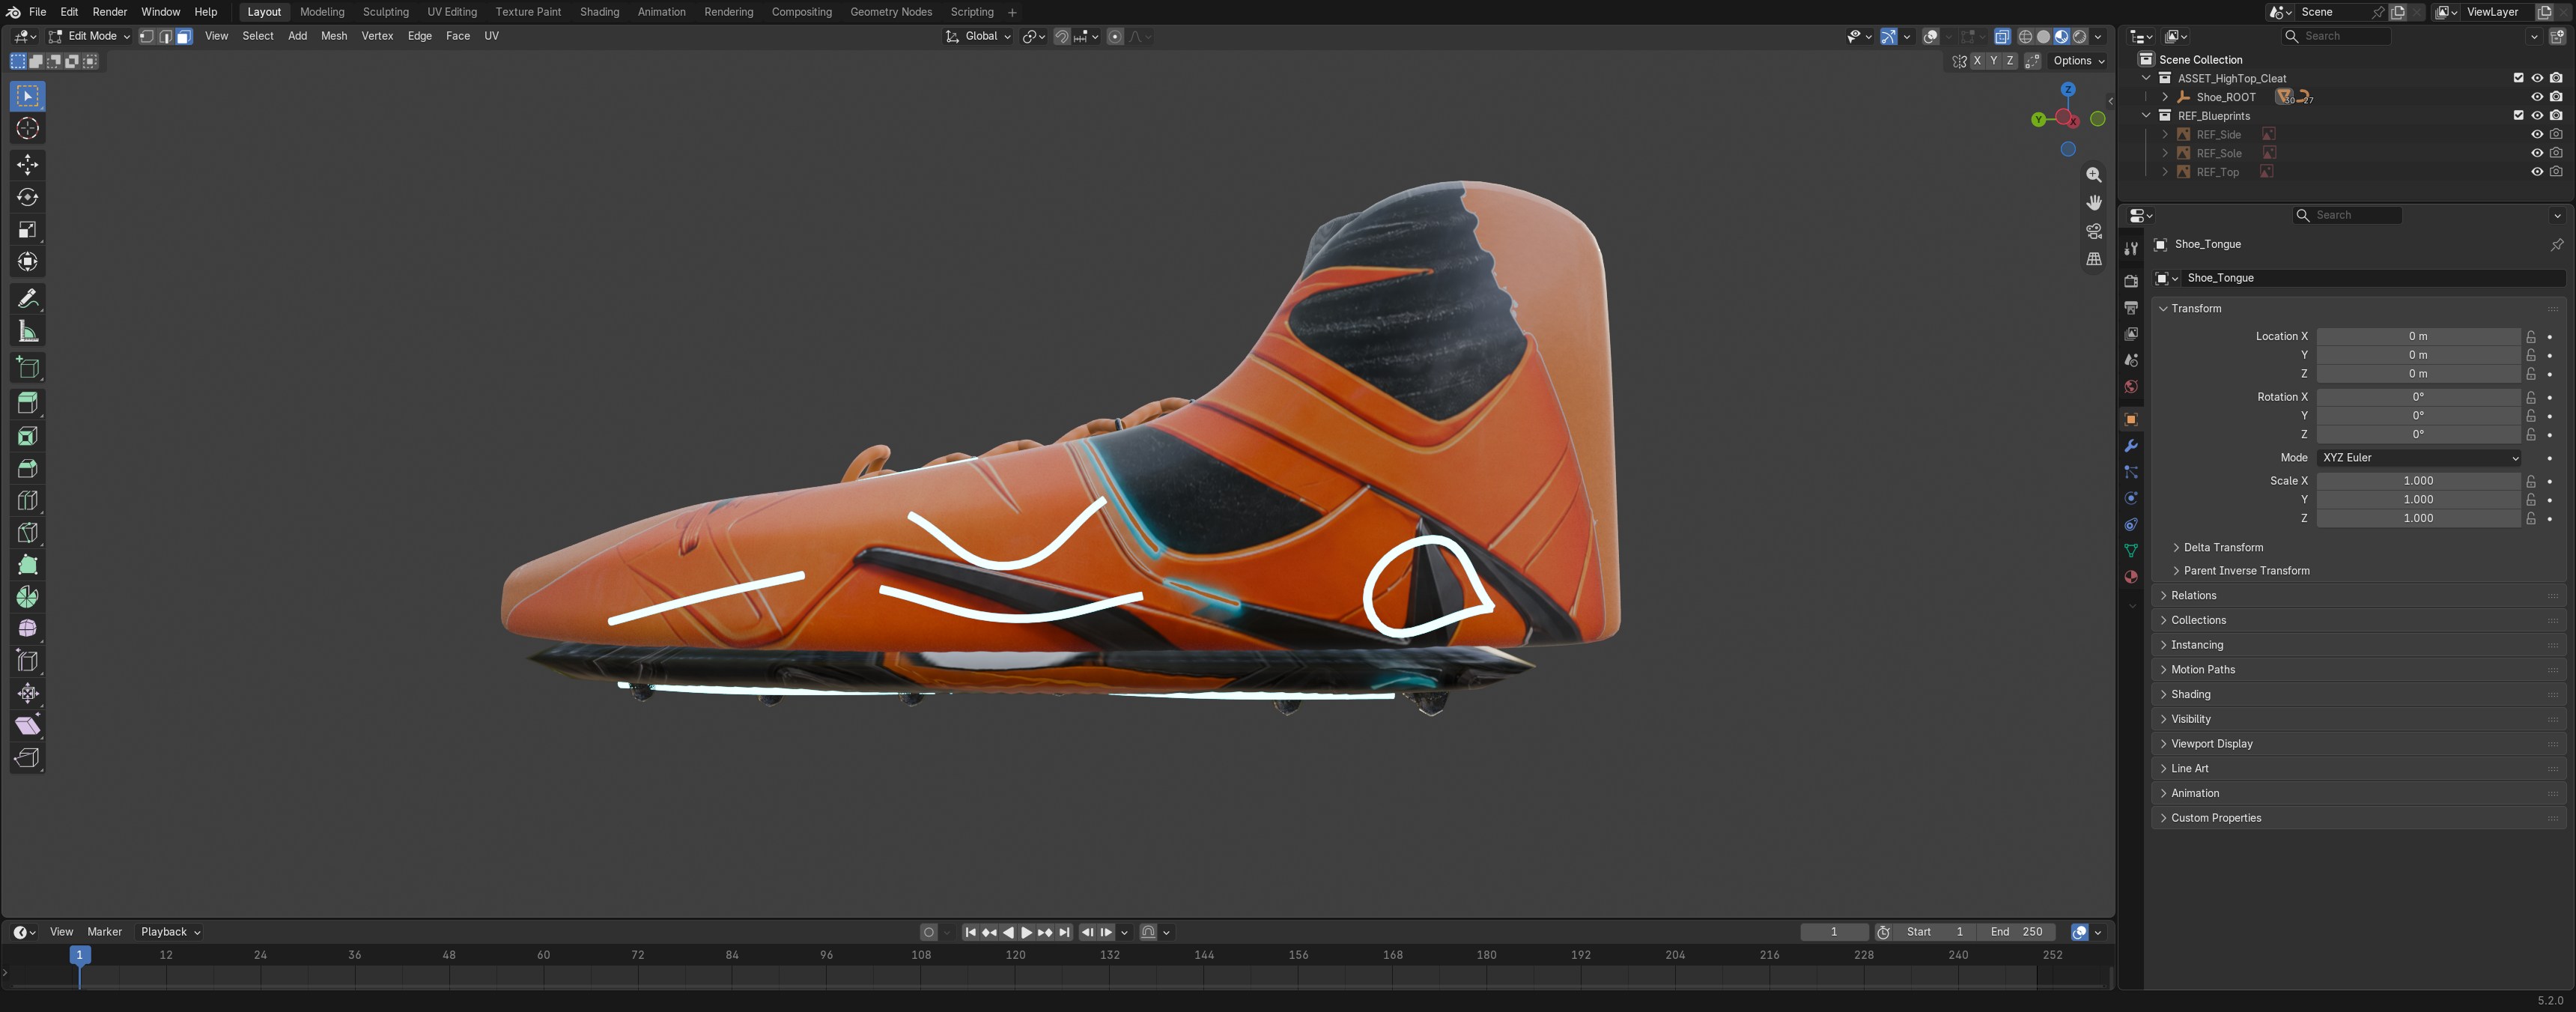Select the Smooth vertices tool
Viewport: 2576px width, 1012px height.
pyautogui.click(x=28, y=629)
